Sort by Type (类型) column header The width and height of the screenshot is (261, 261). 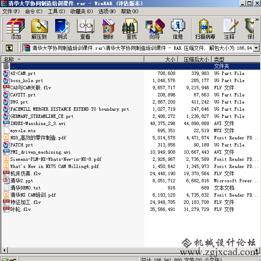coord(236,59)
